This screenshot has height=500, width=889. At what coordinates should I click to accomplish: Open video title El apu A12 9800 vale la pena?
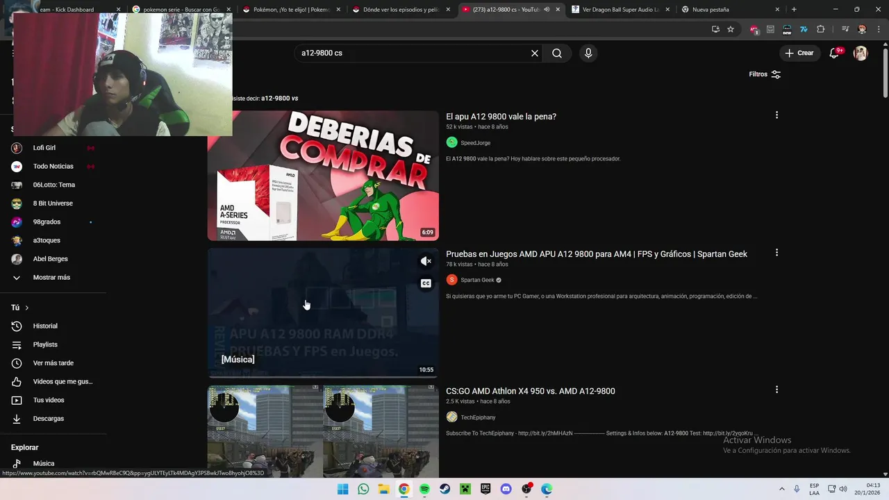click(x=501, y=117)
